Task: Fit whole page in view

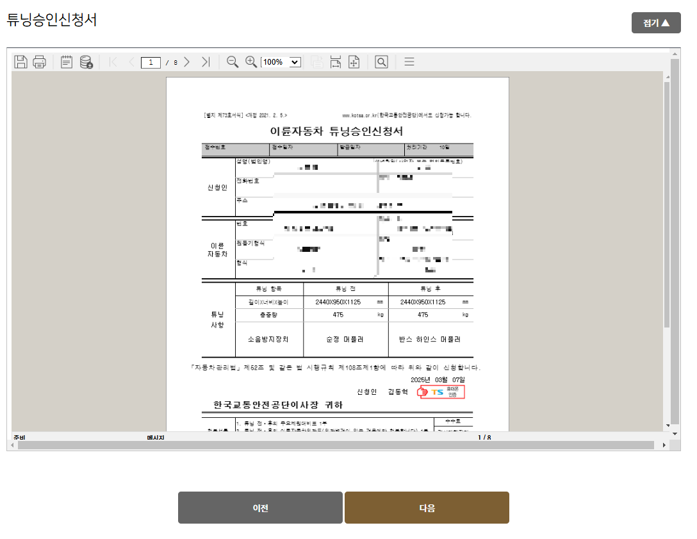Action: click(354, 62)
